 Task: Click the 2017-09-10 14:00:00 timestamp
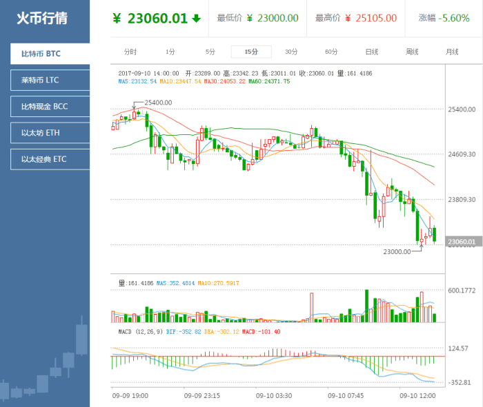coord(148,74)
